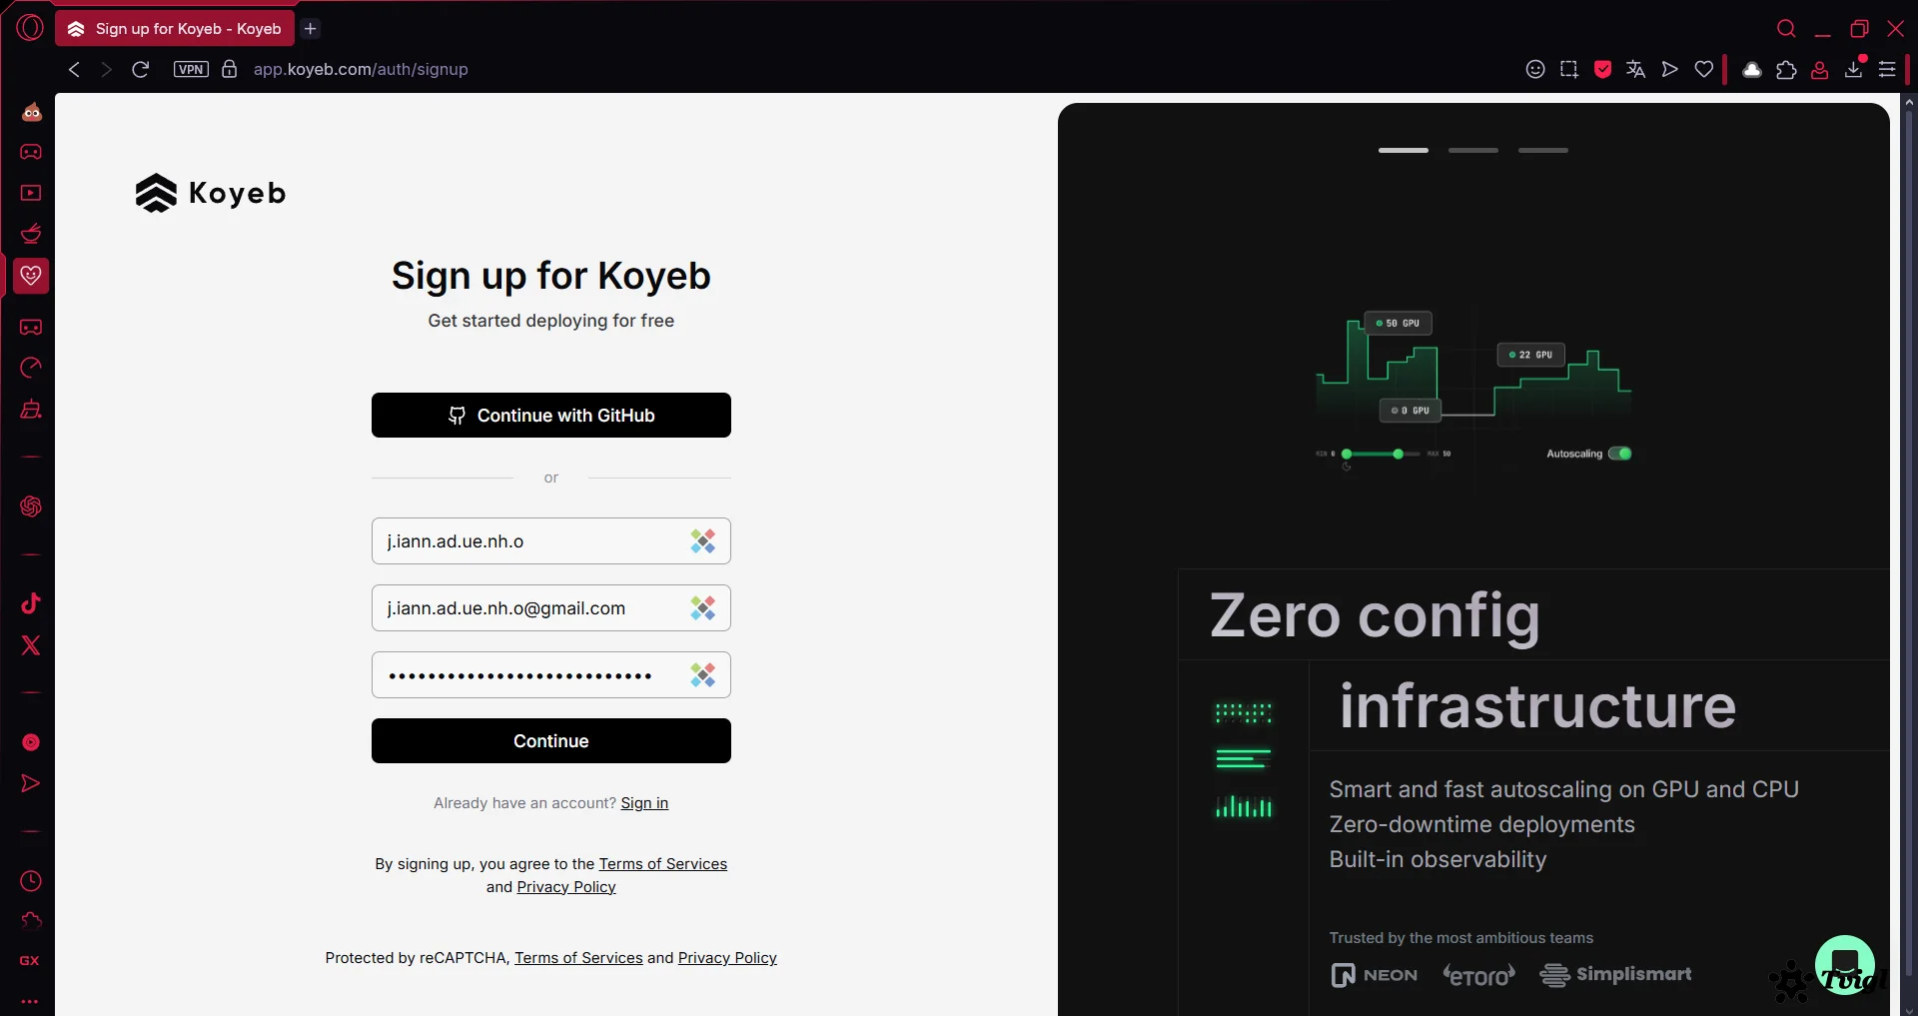Open history clock icon in sidebar
Screen dimensions: 1918x1016
point(31,881)
